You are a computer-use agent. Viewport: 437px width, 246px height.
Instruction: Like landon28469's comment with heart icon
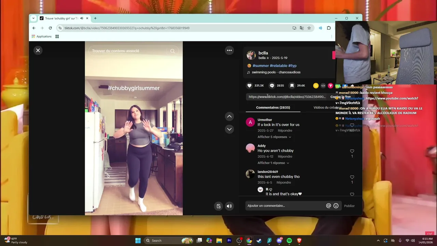click(352, 177)
